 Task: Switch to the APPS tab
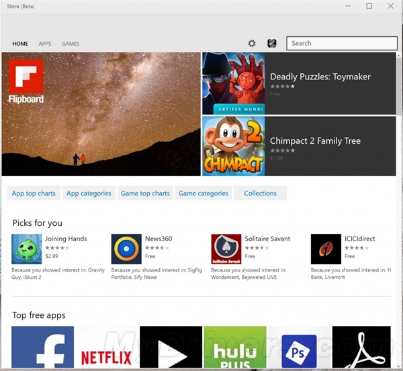45,44
